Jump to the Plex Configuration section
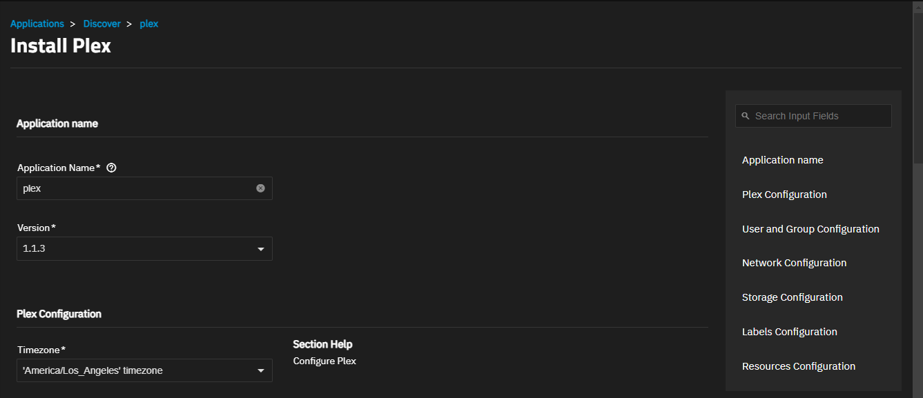This screenshot has width=923, height=398. [784, 195]
